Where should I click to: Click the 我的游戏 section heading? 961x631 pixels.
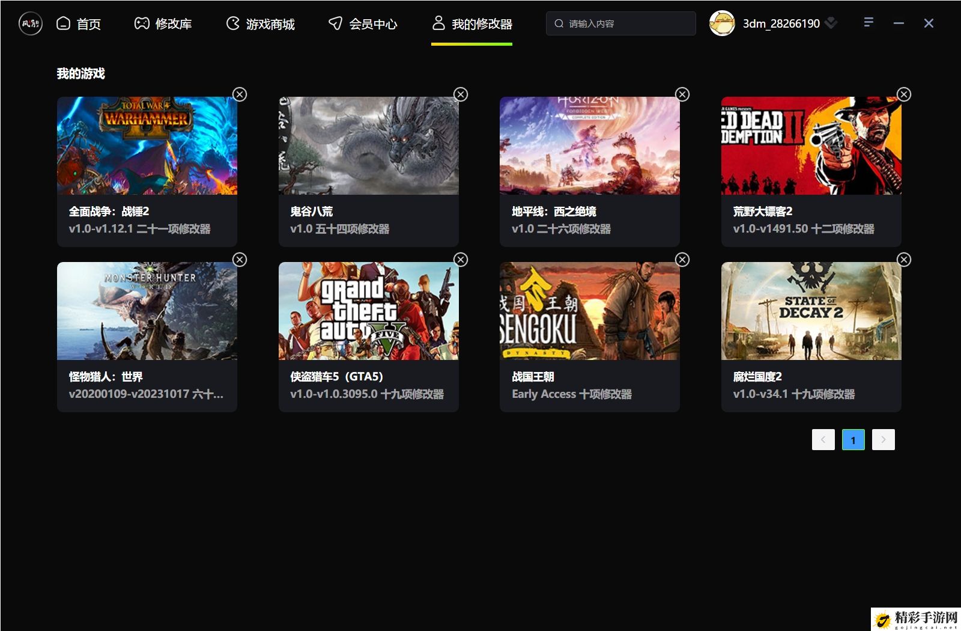click(80, 73)
